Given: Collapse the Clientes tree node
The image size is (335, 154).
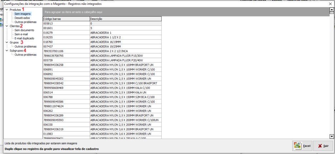Looking at the screenshot, I should 7,26.
